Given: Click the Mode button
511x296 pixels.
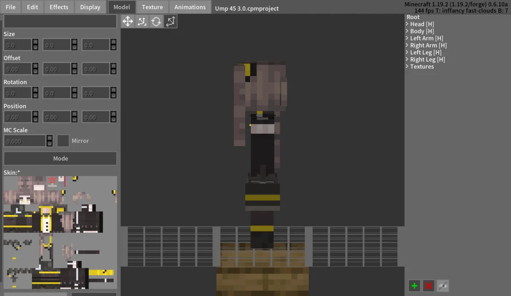Looking at the screenshot, I should tap(60, 158).
